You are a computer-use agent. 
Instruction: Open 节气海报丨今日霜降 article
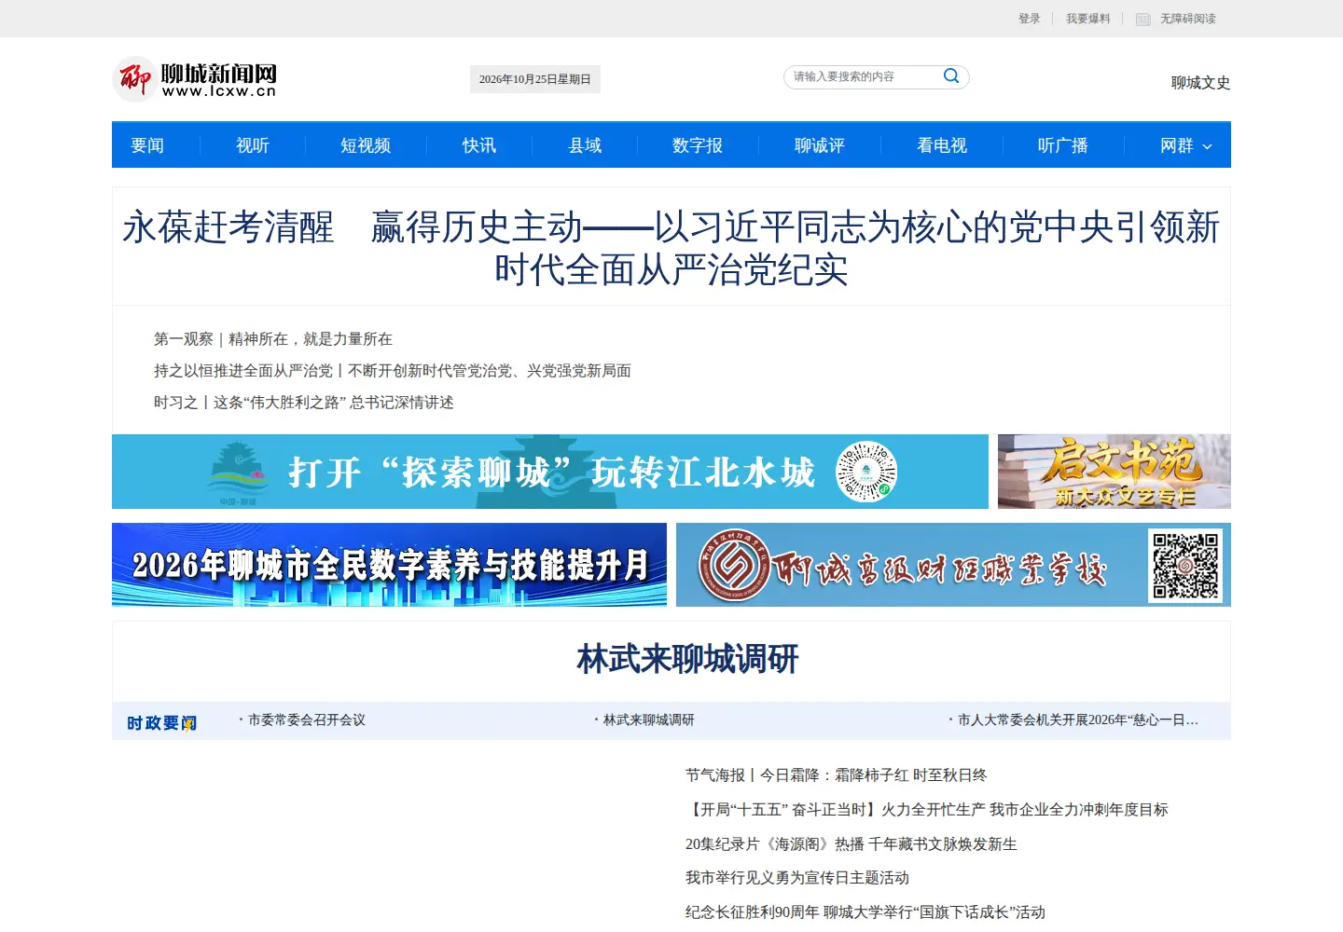tap(837, 775)
